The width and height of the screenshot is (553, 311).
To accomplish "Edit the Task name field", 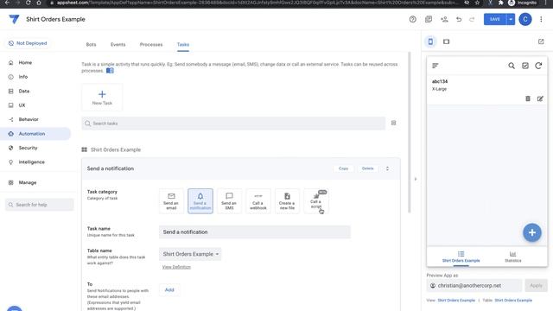I will pyautogui.click(x=255, y=232).
